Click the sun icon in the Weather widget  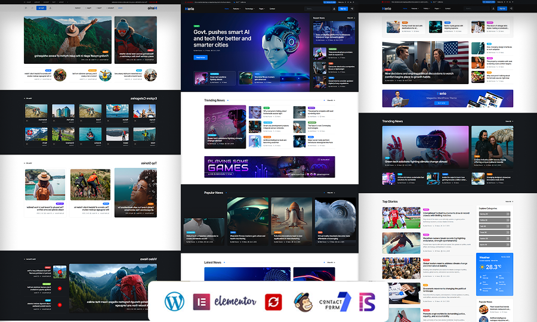482,267
